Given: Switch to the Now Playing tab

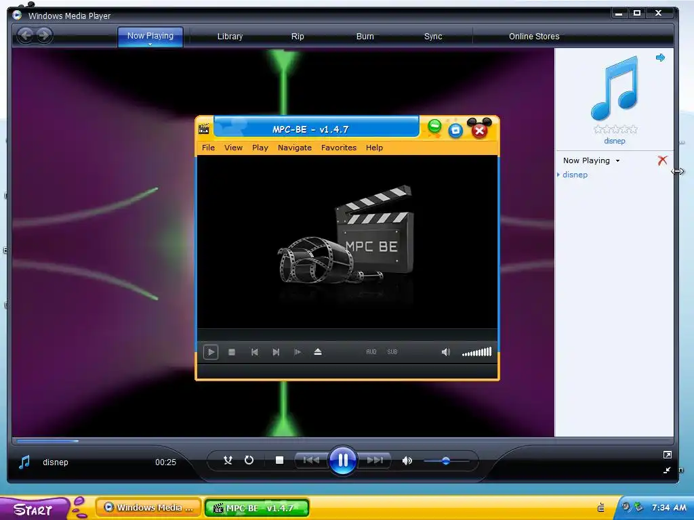Looking at the screenshot, I should click(150, 36).
